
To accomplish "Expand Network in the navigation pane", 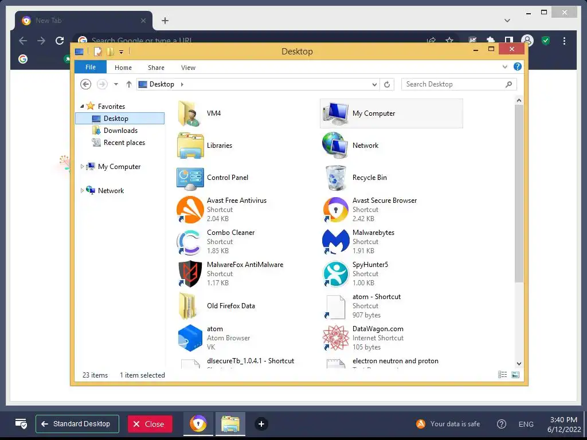I will point(82,190).
